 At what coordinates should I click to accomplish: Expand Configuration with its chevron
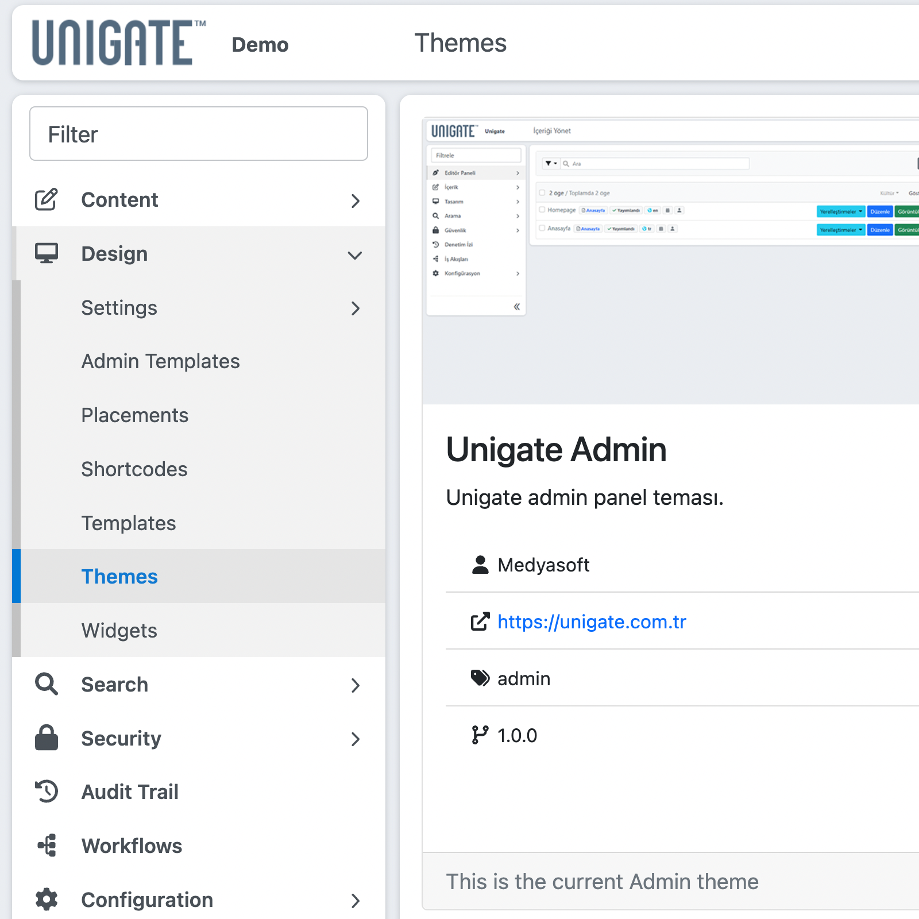(x=356, y=901)
